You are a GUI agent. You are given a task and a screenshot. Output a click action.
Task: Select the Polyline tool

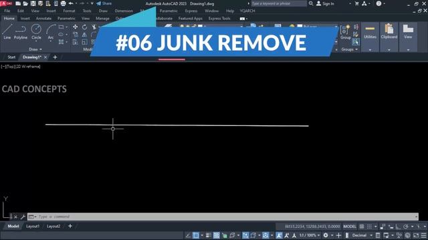pyautogui.click(x=21, y=32)
